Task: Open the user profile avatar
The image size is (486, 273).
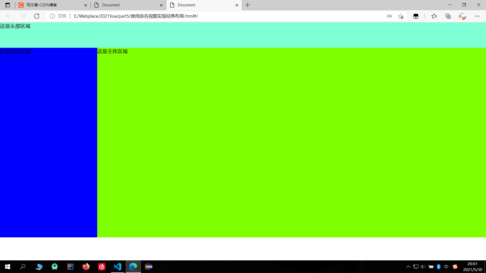Action: pyautogui.click(x=462, y=16)
